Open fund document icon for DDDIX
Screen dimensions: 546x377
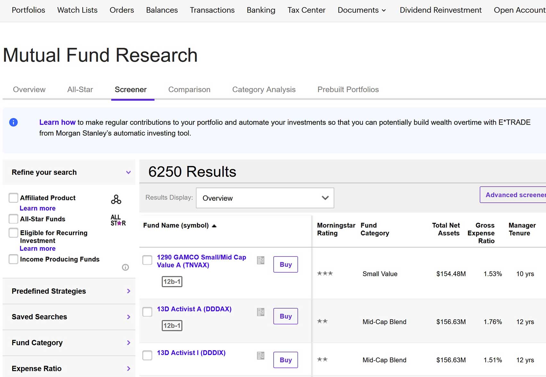click(x=261, y=355)
